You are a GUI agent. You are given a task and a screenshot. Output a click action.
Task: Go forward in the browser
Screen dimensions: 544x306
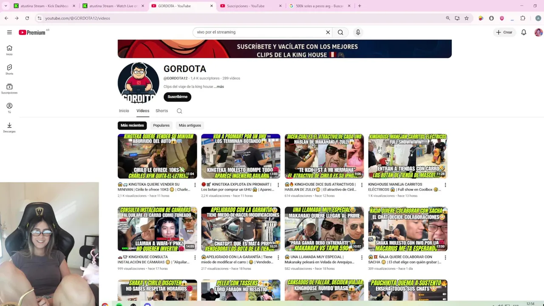(17, 18)
